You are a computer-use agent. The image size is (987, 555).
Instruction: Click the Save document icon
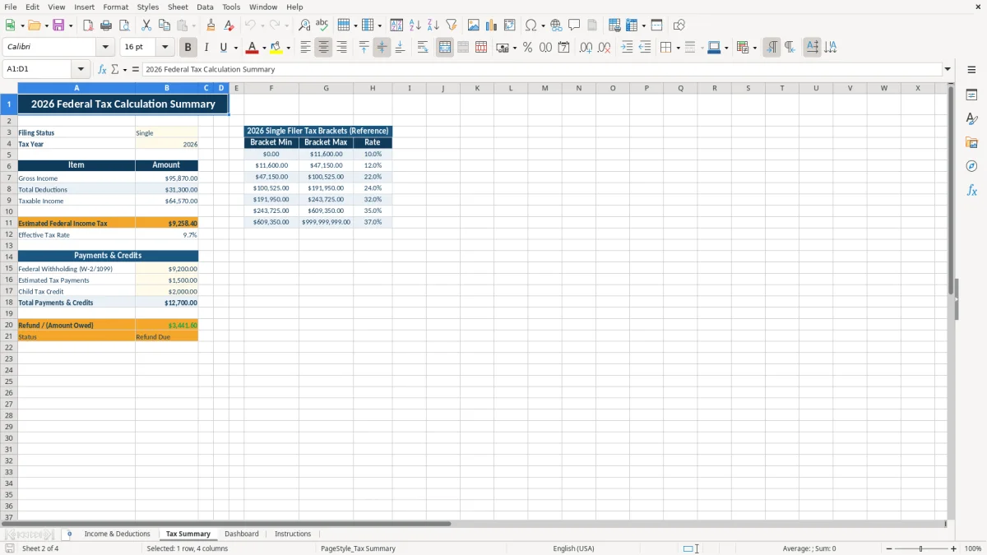(58, 25)
